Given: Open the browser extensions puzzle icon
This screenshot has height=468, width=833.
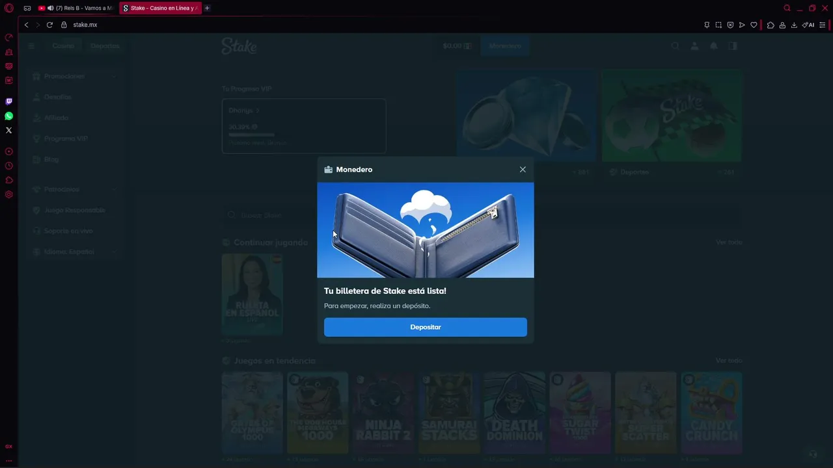Looking at the screenshot, I should pos(771,25).
